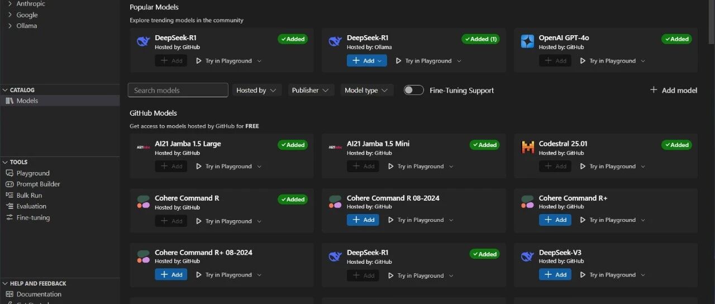Click play icon on Codestral 25.01 card

pos(583,167)
